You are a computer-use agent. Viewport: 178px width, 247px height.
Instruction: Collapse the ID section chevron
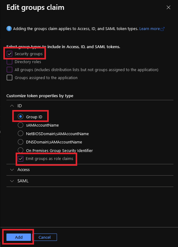pyautogui.click(x=12, y=106)
